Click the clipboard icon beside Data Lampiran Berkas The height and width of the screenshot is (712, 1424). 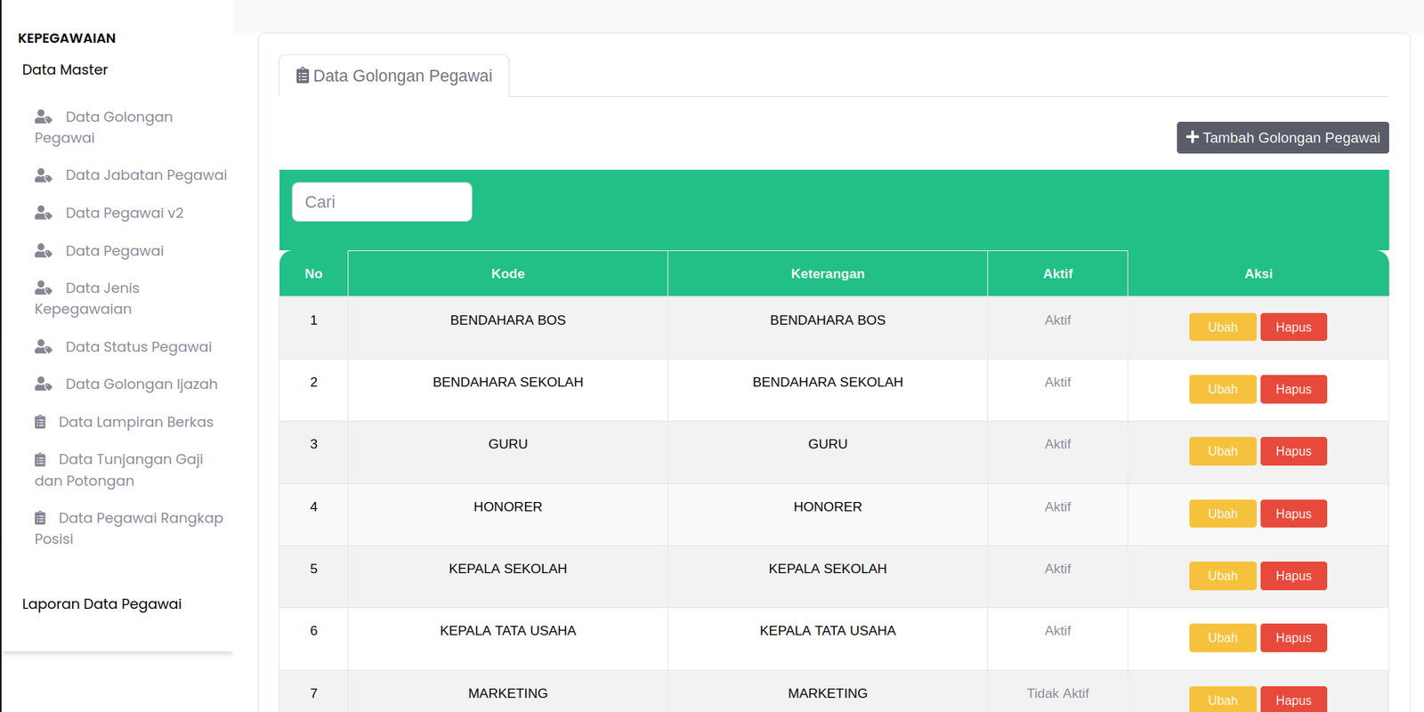pyautogui.click(x=40, y=422)
